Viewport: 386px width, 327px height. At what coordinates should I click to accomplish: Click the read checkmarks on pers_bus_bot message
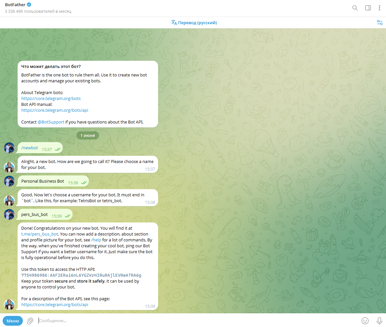[x=68, y=216]
